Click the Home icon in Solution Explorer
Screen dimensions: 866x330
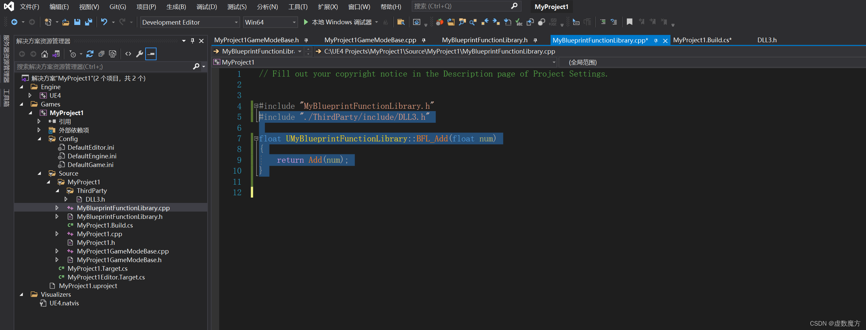point(44,54)
